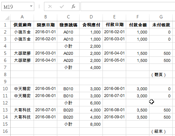The height and width of the screenshot is (136, 175).
Task: Select column C header
Action: tap(68, 17)
